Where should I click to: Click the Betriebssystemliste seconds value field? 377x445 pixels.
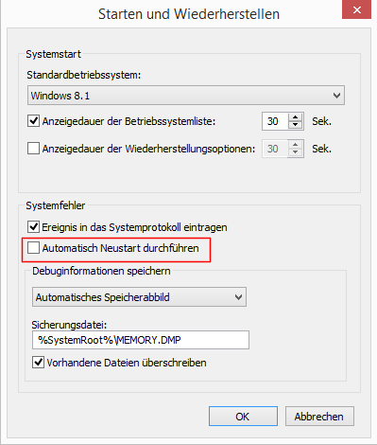point(275,121)
